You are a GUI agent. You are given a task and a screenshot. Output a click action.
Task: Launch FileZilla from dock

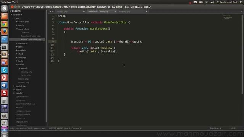(x=4, y=93)
